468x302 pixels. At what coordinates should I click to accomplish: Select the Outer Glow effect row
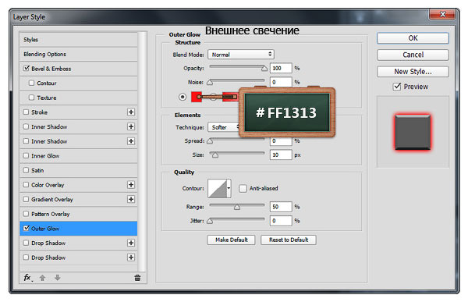(x=79, y=229)
